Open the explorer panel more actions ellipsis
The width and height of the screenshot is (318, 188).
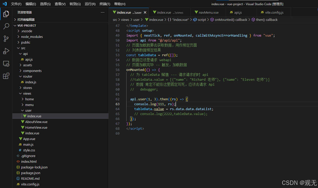[103, 12]
